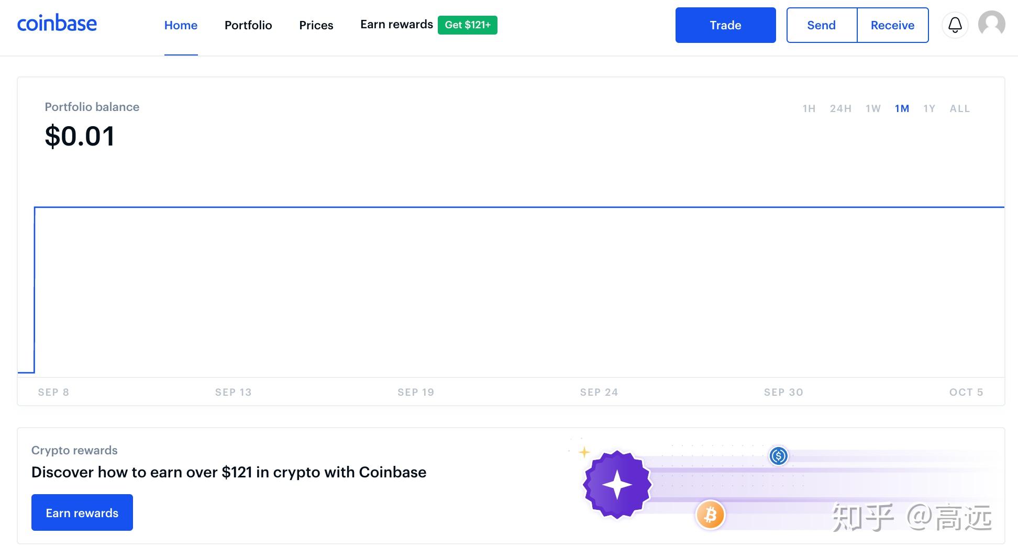Click the $0.01 portfolio balance value
1018x558 pixels.
tap(80, 137)
